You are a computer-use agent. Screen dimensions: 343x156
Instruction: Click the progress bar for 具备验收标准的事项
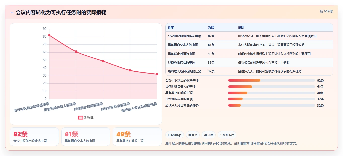pos(272,99)
